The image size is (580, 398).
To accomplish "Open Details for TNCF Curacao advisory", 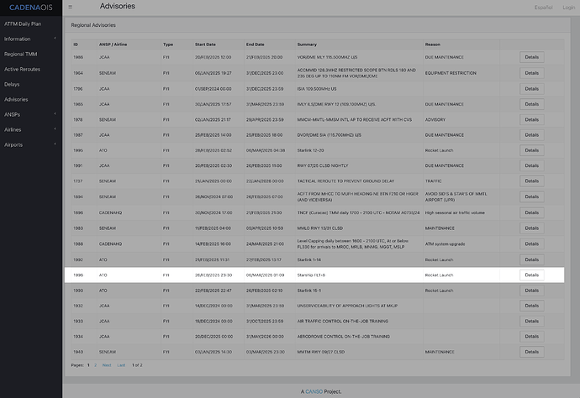I will pos(531,213).
